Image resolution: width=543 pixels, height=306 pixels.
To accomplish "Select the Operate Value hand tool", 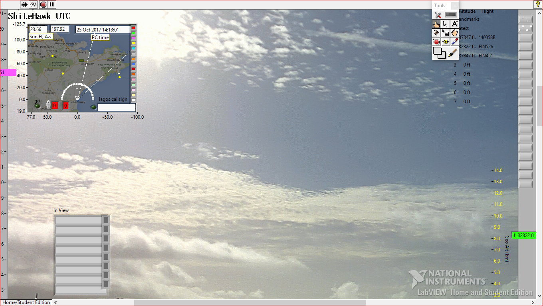I will point(436,24).
